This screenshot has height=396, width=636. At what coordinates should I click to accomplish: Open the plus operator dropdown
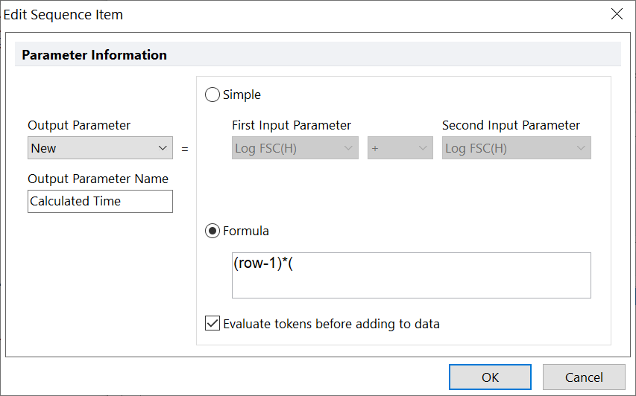(400, 148)
